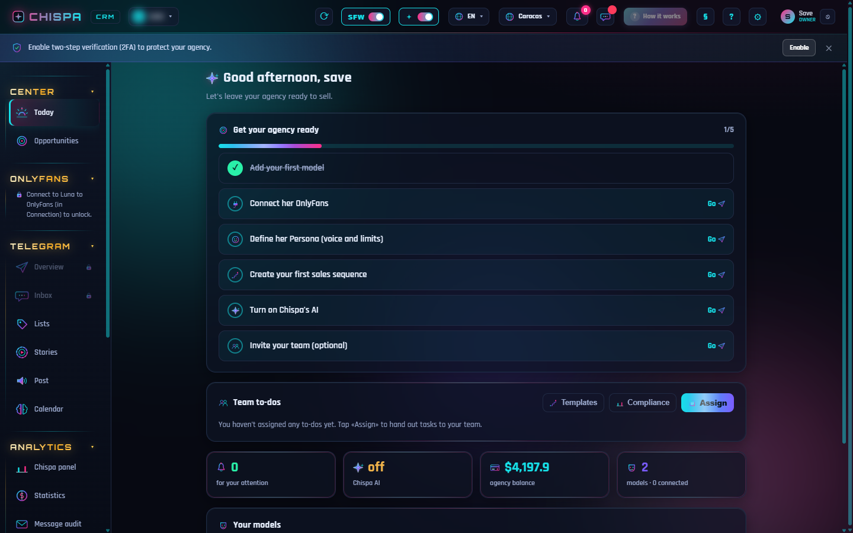Open settings gear icon
Image resolution: width=853 pixels, height=533 pixels.
coord(758,17)
